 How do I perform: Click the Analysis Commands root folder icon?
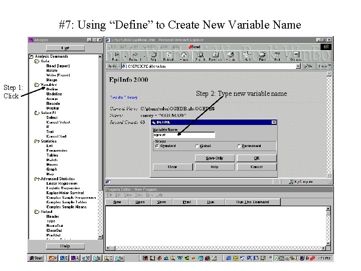pyautogui.click(x=31, y=56)
